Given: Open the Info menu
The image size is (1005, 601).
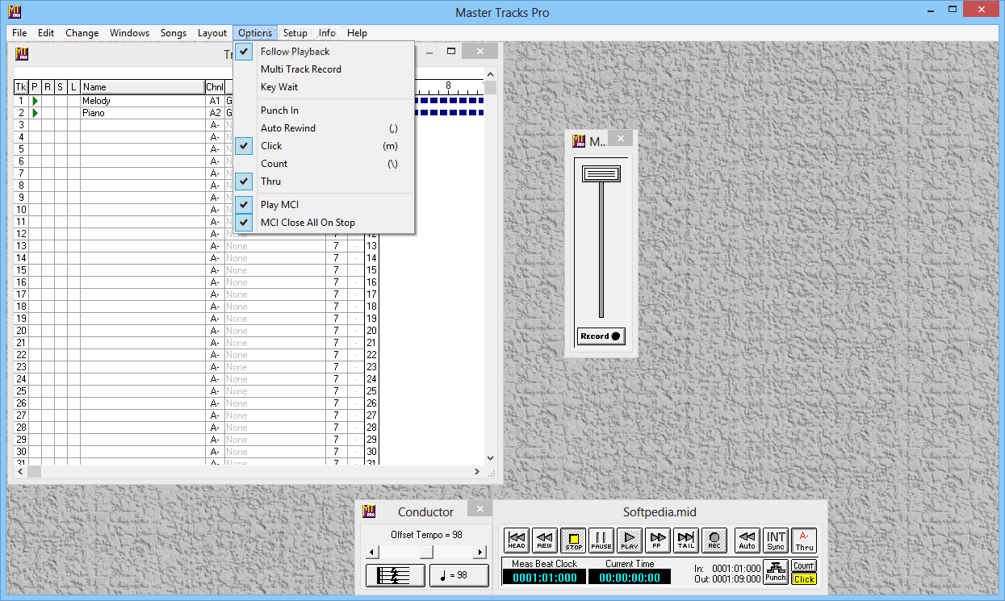Looking at the screenshot, I should pos(327,33).
